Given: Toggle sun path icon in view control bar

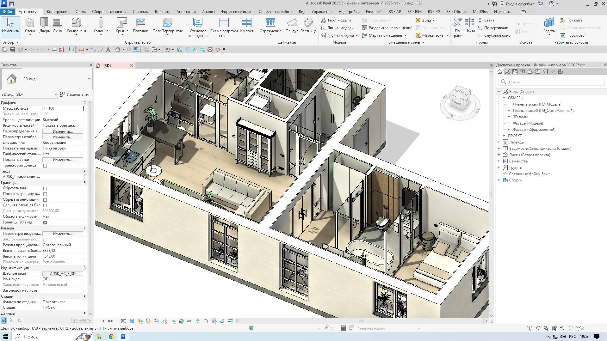Looking at the screenshot, I should [140, 321].
